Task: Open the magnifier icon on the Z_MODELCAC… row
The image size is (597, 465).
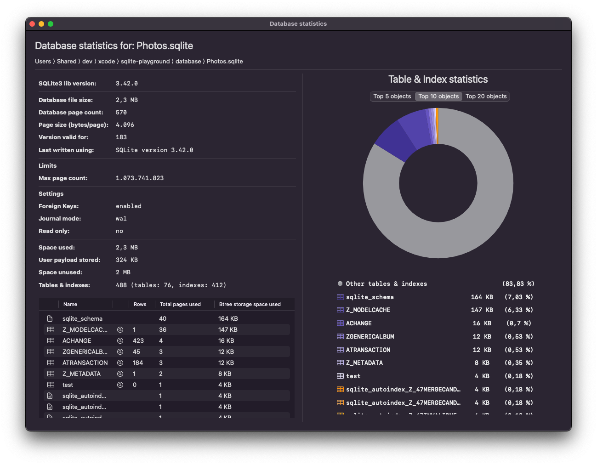Action: 120,329
